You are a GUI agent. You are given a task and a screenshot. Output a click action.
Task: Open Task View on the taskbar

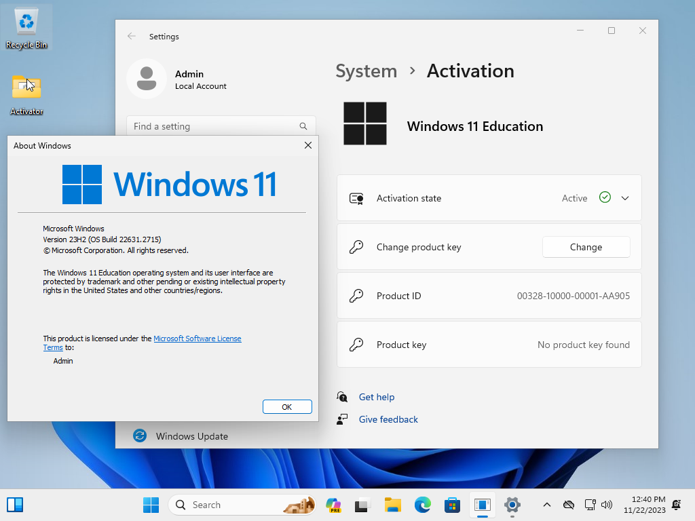click(x=362, y=505)
